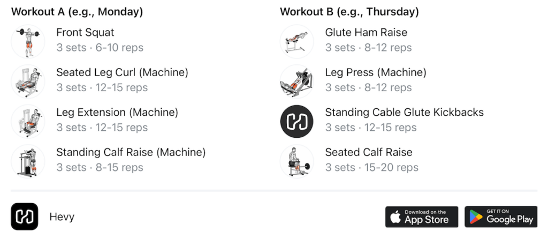Click the Standing Calf Raise machine icon

(x=28, y=161)
